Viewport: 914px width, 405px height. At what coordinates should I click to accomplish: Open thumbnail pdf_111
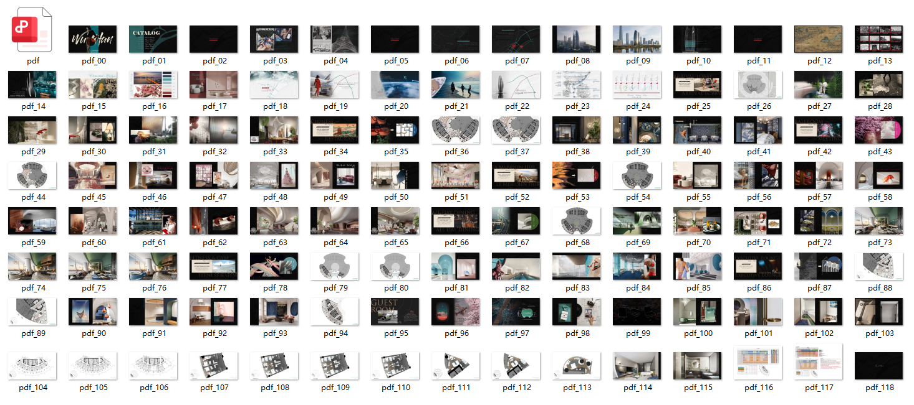point(456,366)
